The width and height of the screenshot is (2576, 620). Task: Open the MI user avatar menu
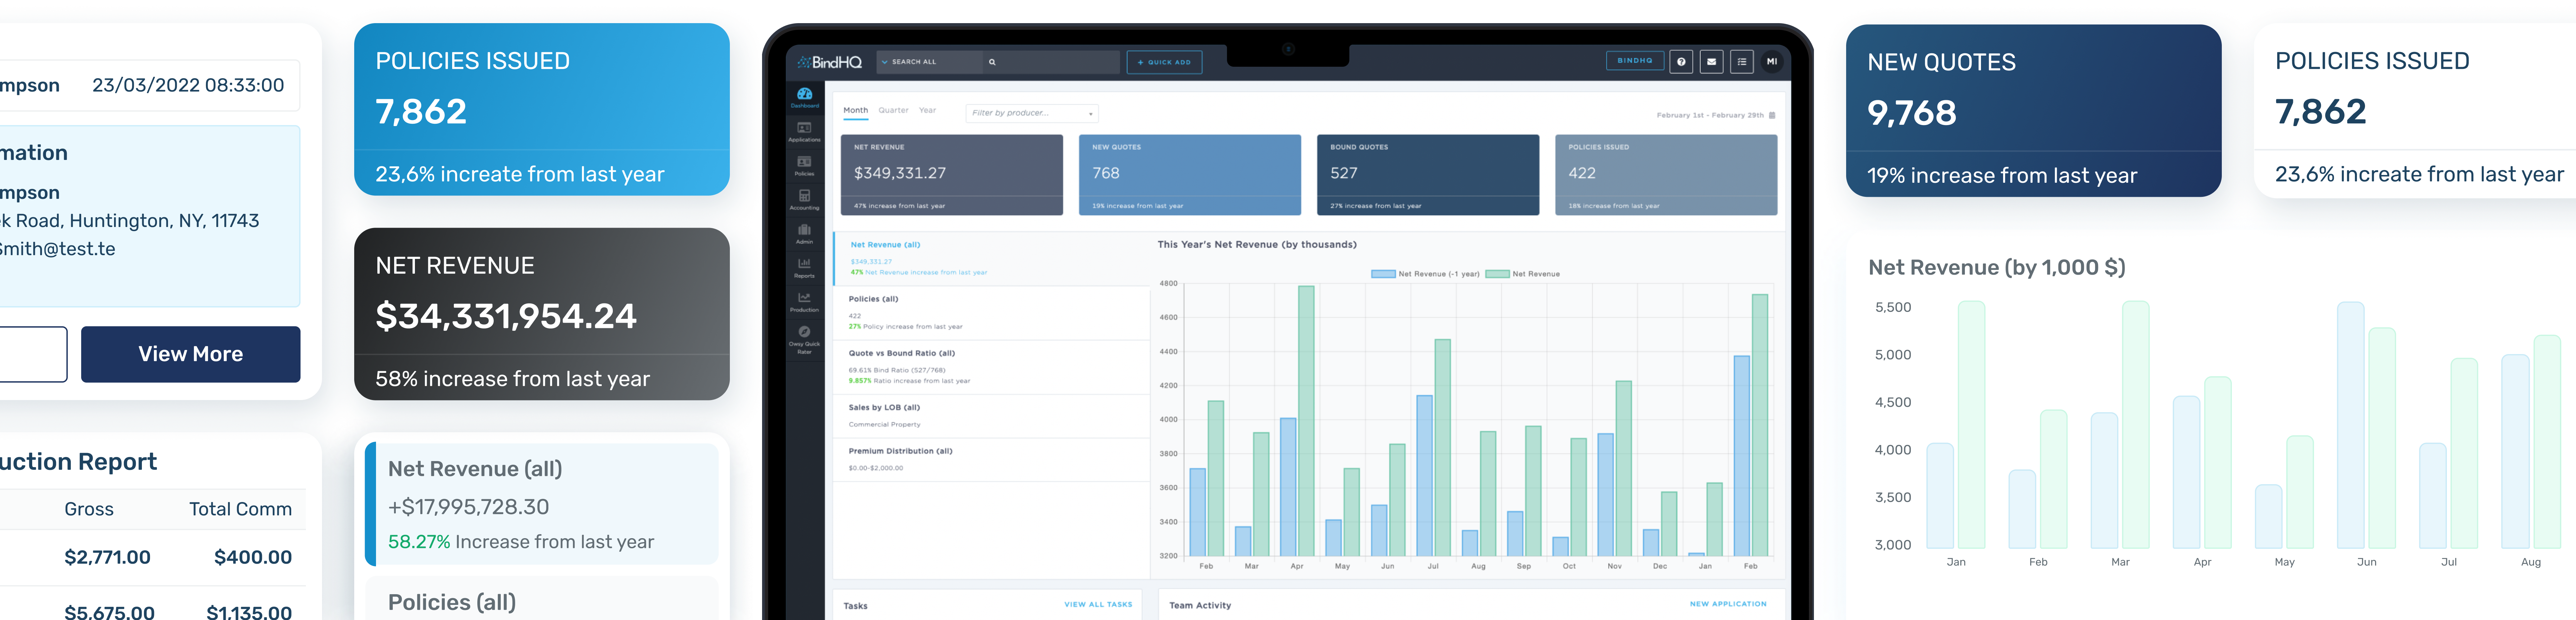pos(1772,62)
